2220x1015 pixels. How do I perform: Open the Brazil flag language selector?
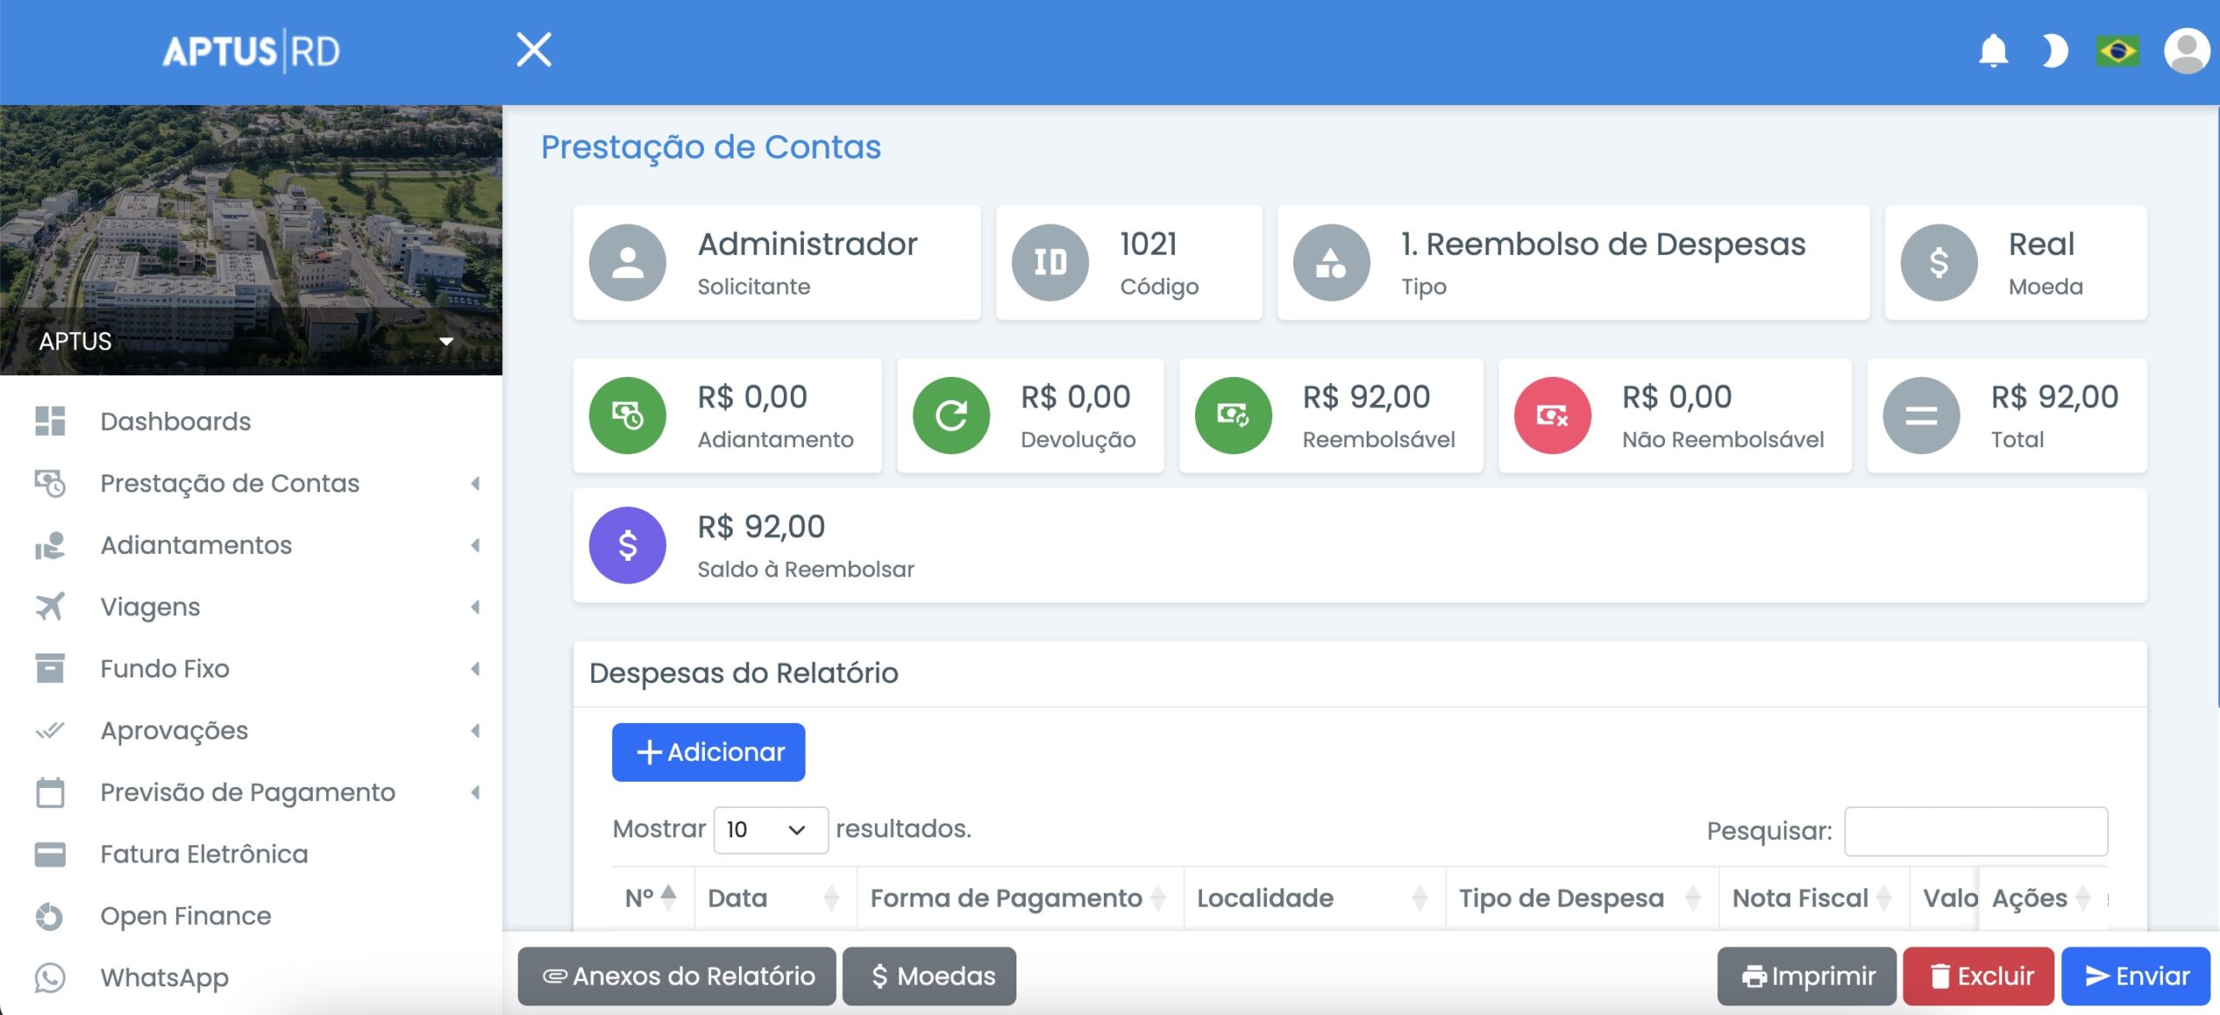[x=2118, y=50]
